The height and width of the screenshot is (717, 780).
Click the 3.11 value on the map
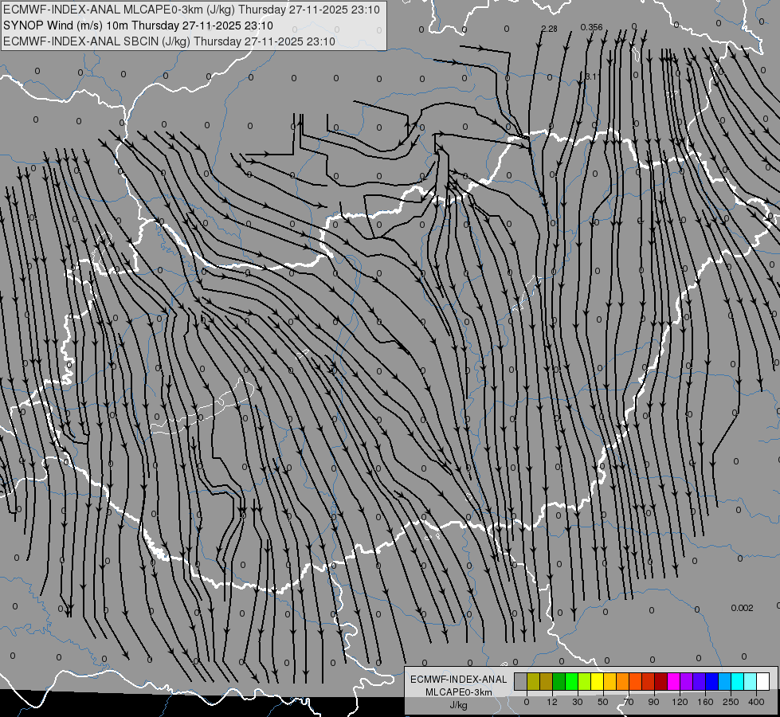[593, 76]
